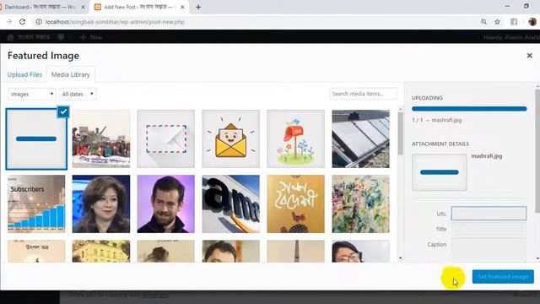The width and height of the screenshot is (540, 304).
Task: Reload the page in the browser
Action: coord(23,22)
